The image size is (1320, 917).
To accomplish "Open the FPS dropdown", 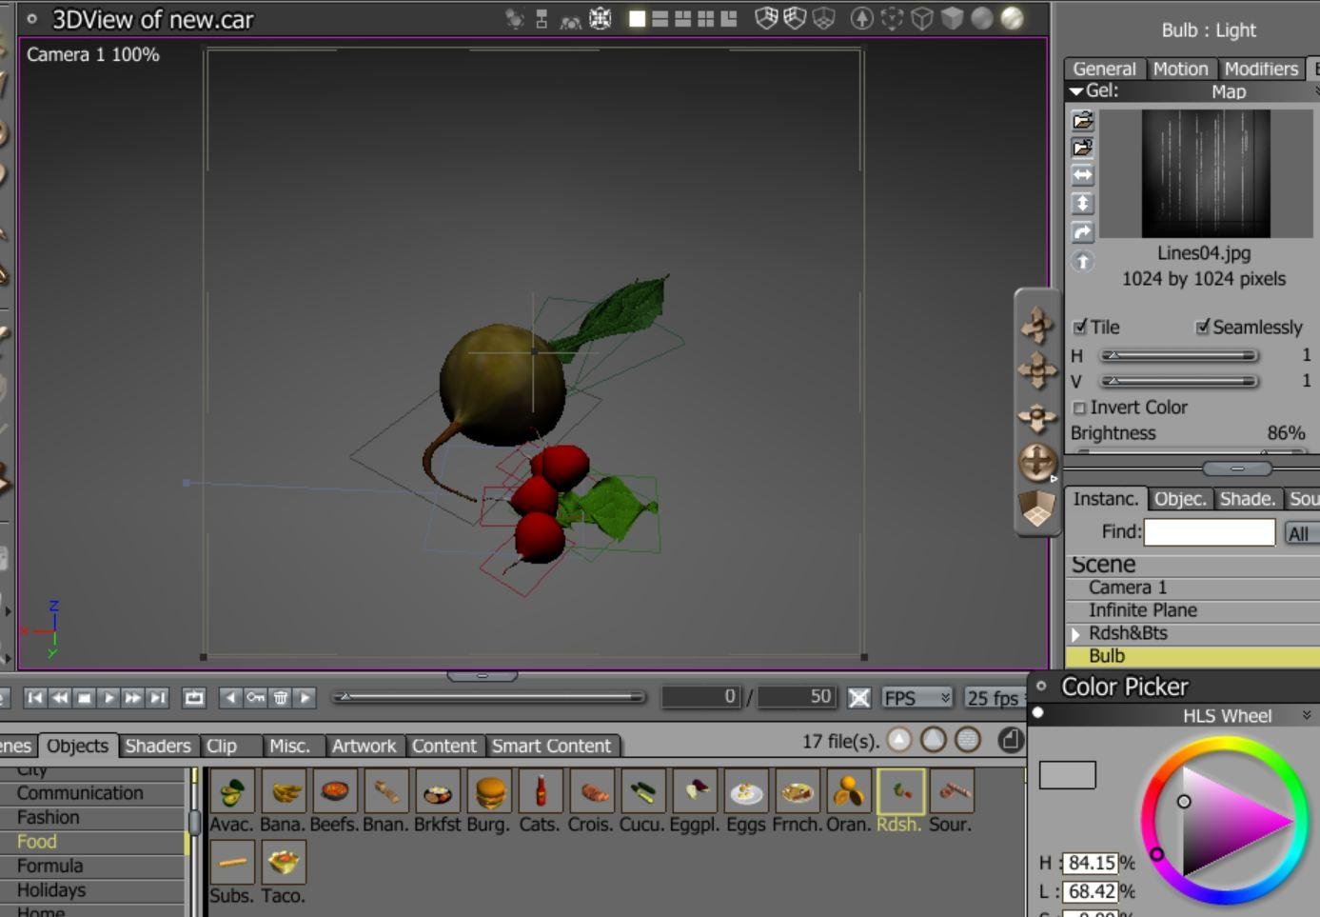I will coord(916,698).
